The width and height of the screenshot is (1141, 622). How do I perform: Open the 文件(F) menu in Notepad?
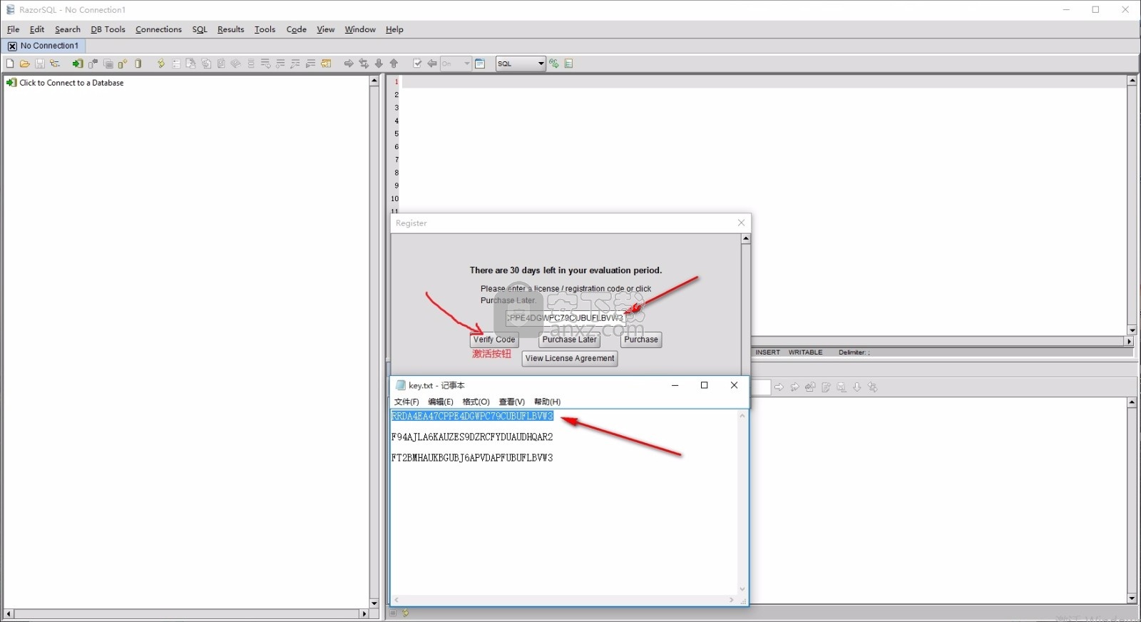click(406, 402)
